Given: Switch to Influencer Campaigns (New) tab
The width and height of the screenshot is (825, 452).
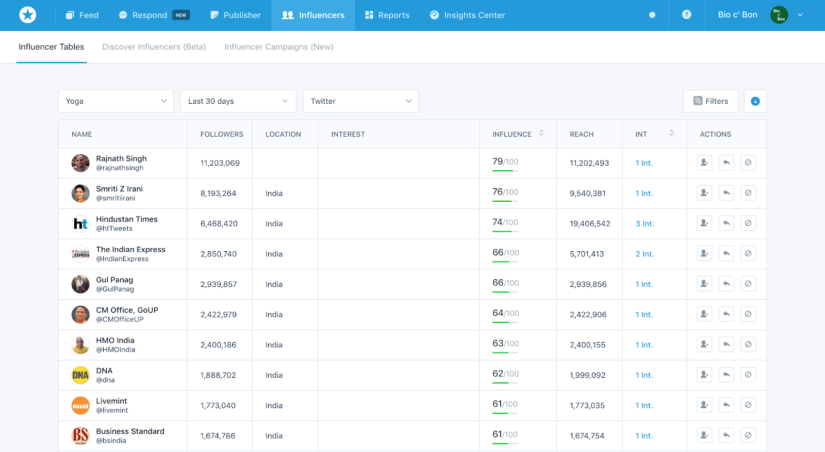Looking at the screenshot, I should pos(279,47).
